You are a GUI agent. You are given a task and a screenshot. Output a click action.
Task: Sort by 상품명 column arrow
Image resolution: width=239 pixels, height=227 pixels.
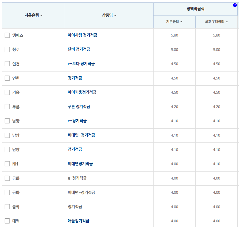(x=115, y=15)
